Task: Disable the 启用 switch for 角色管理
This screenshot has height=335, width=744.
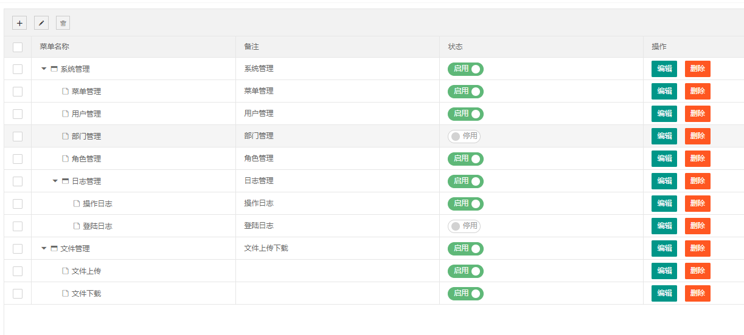Action: click(465, 159)
